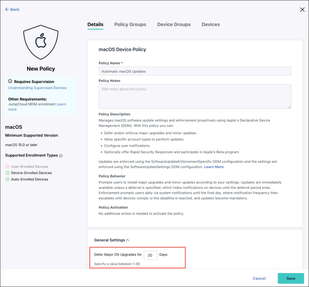Click the Supported Enrollment Types info icon

point(61,156)
